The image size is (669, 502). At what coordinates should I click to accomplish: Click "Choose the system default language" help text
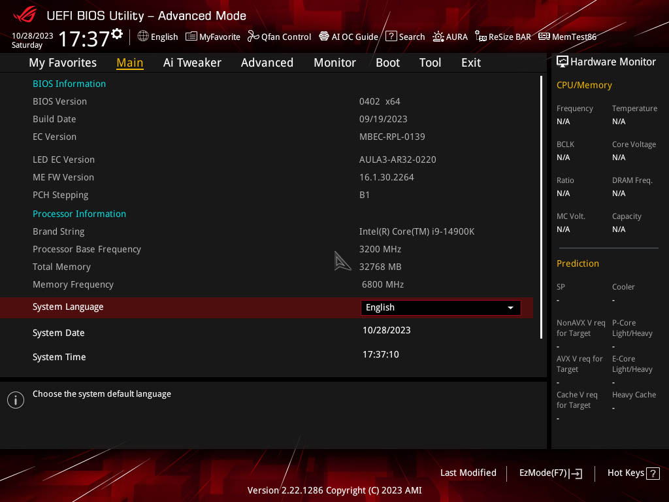coord(102,394)
